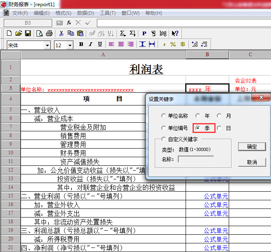This screenshot has width=271, height=252.
Task: Open file using folder icon
Action: tap(18, 33)
